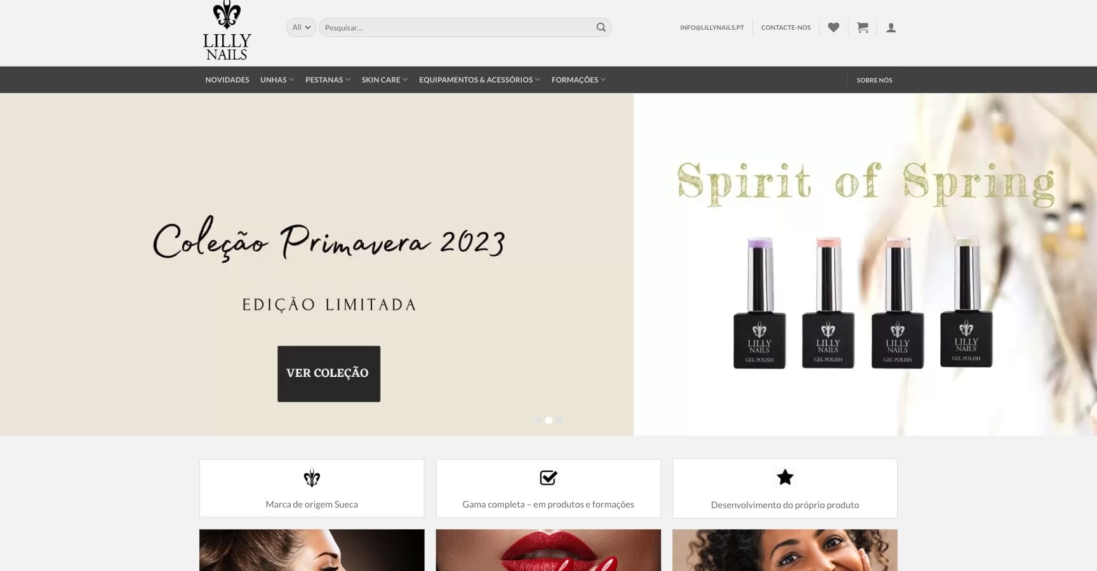The height and width of the screenshot is (571, 1097).
Task: Click the Lilly Nails logo
Action: tap(227, 30)
